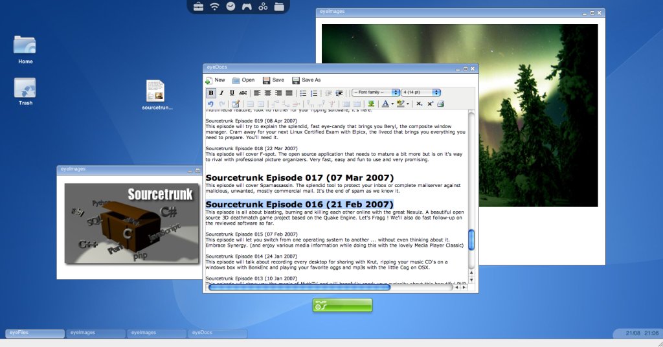Screen dimensions: 663x347
Task: Open the text color dropdown arrow
Action: [x=392, y=104]
